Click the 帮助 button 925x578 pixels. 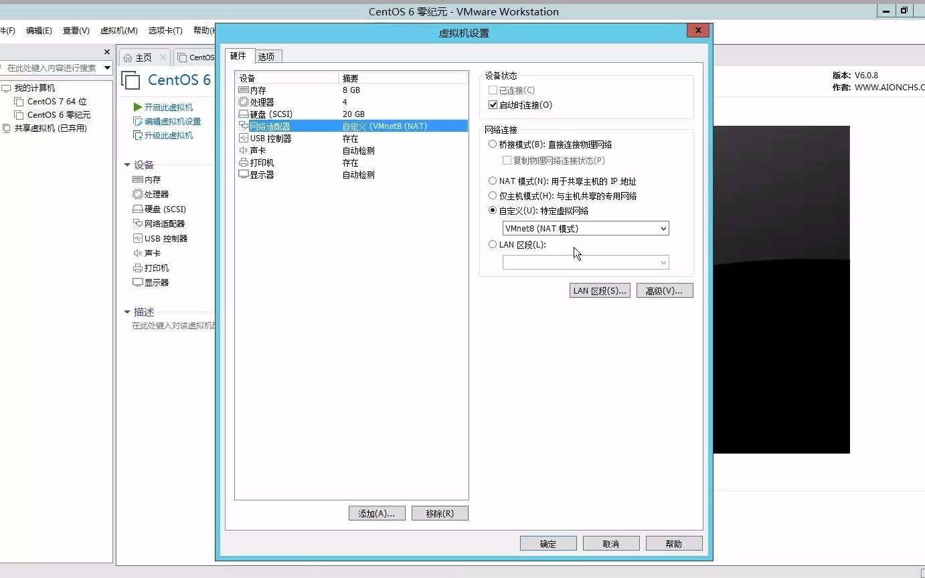(x=674, y=544)
